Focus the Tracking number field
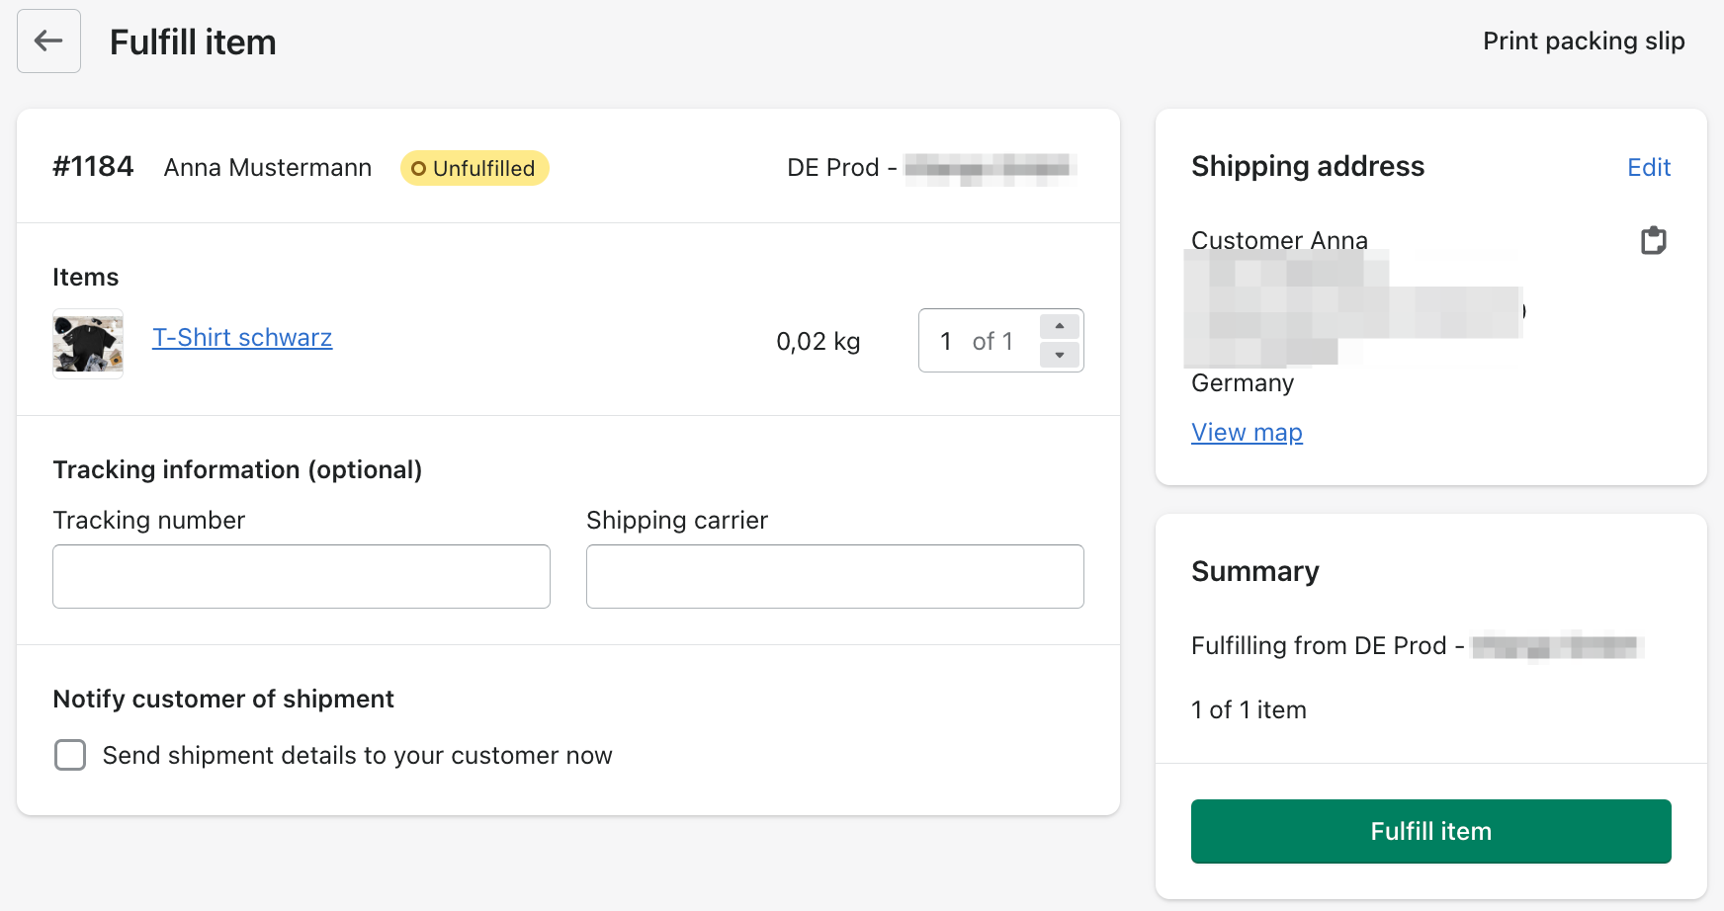Screen dimensions: 1724x911 (x=302, y=576)
